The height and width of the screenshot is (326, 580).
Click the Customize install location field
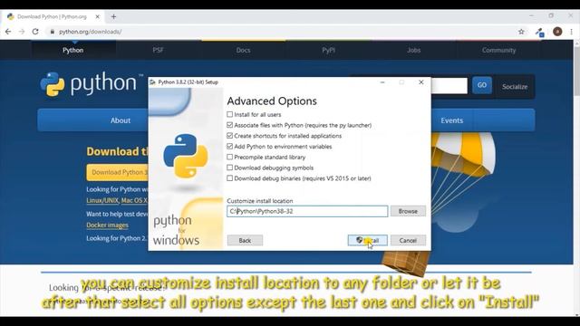[307, 211]
